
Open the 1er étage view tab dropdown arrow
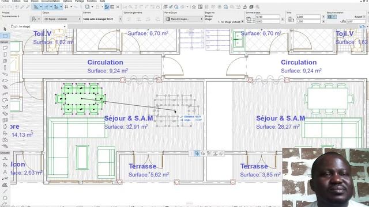point(65,26)
